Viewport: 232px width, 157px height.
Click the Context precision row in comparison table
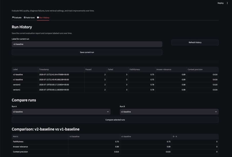pos(115,152)
